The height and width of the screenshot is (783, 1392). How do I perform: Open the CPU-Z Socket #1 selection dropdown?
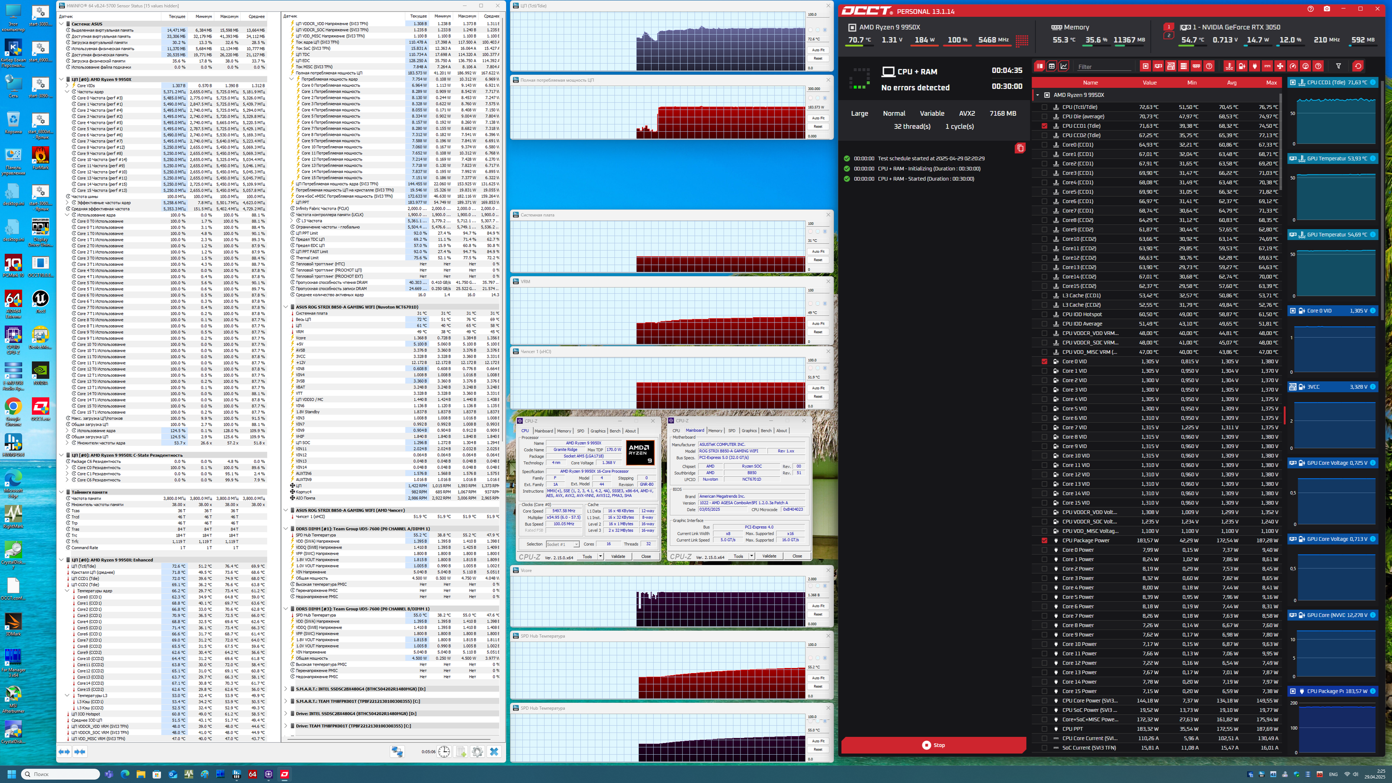click(562, 544)
